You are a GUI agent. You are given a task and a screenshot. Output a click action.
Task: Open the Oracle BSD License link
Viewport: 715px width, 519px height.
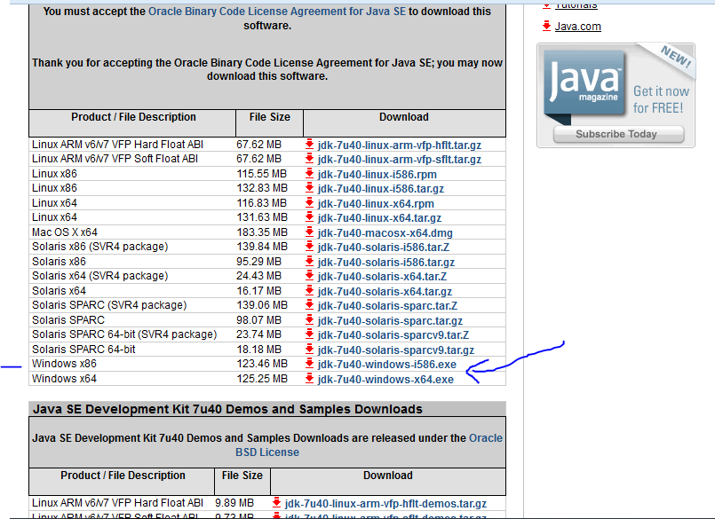pos(369,445)
